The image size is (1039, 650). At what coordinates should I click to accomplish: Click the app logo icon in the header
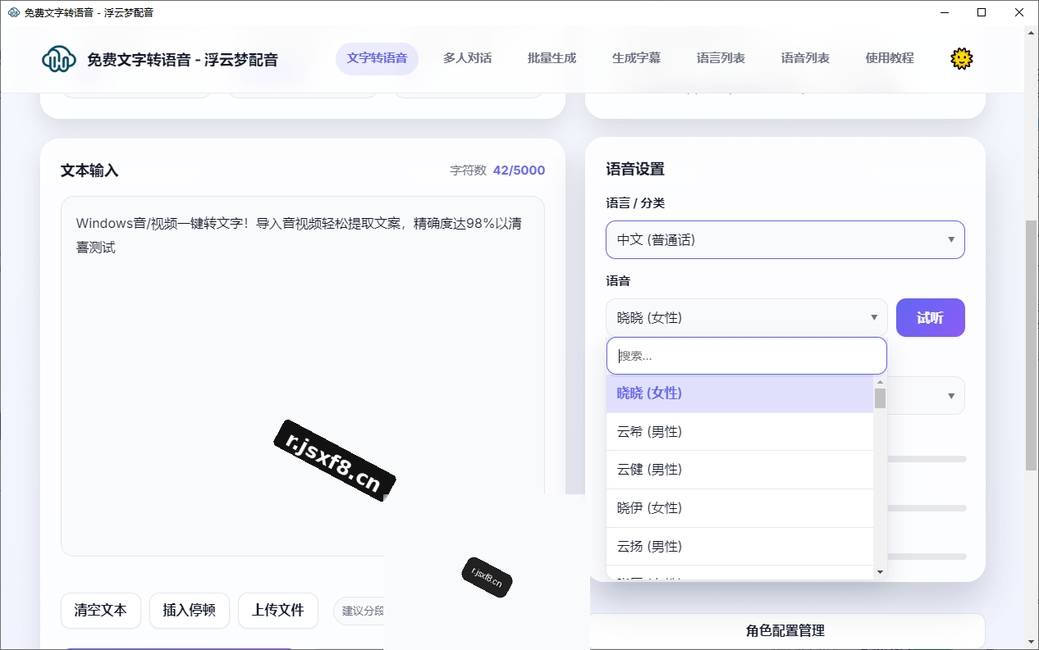coord(59,59)
